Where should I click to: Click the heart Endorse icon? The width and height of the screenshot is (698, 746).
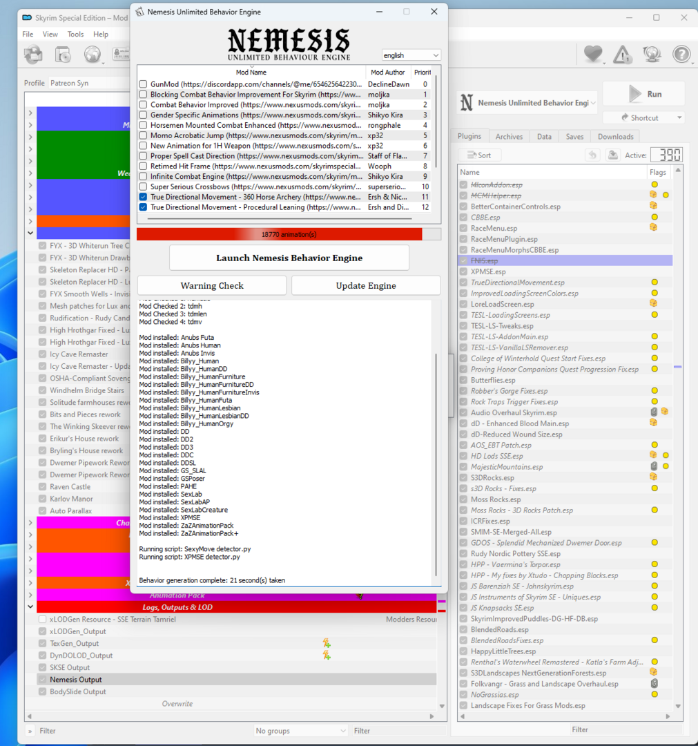(593, 55)
